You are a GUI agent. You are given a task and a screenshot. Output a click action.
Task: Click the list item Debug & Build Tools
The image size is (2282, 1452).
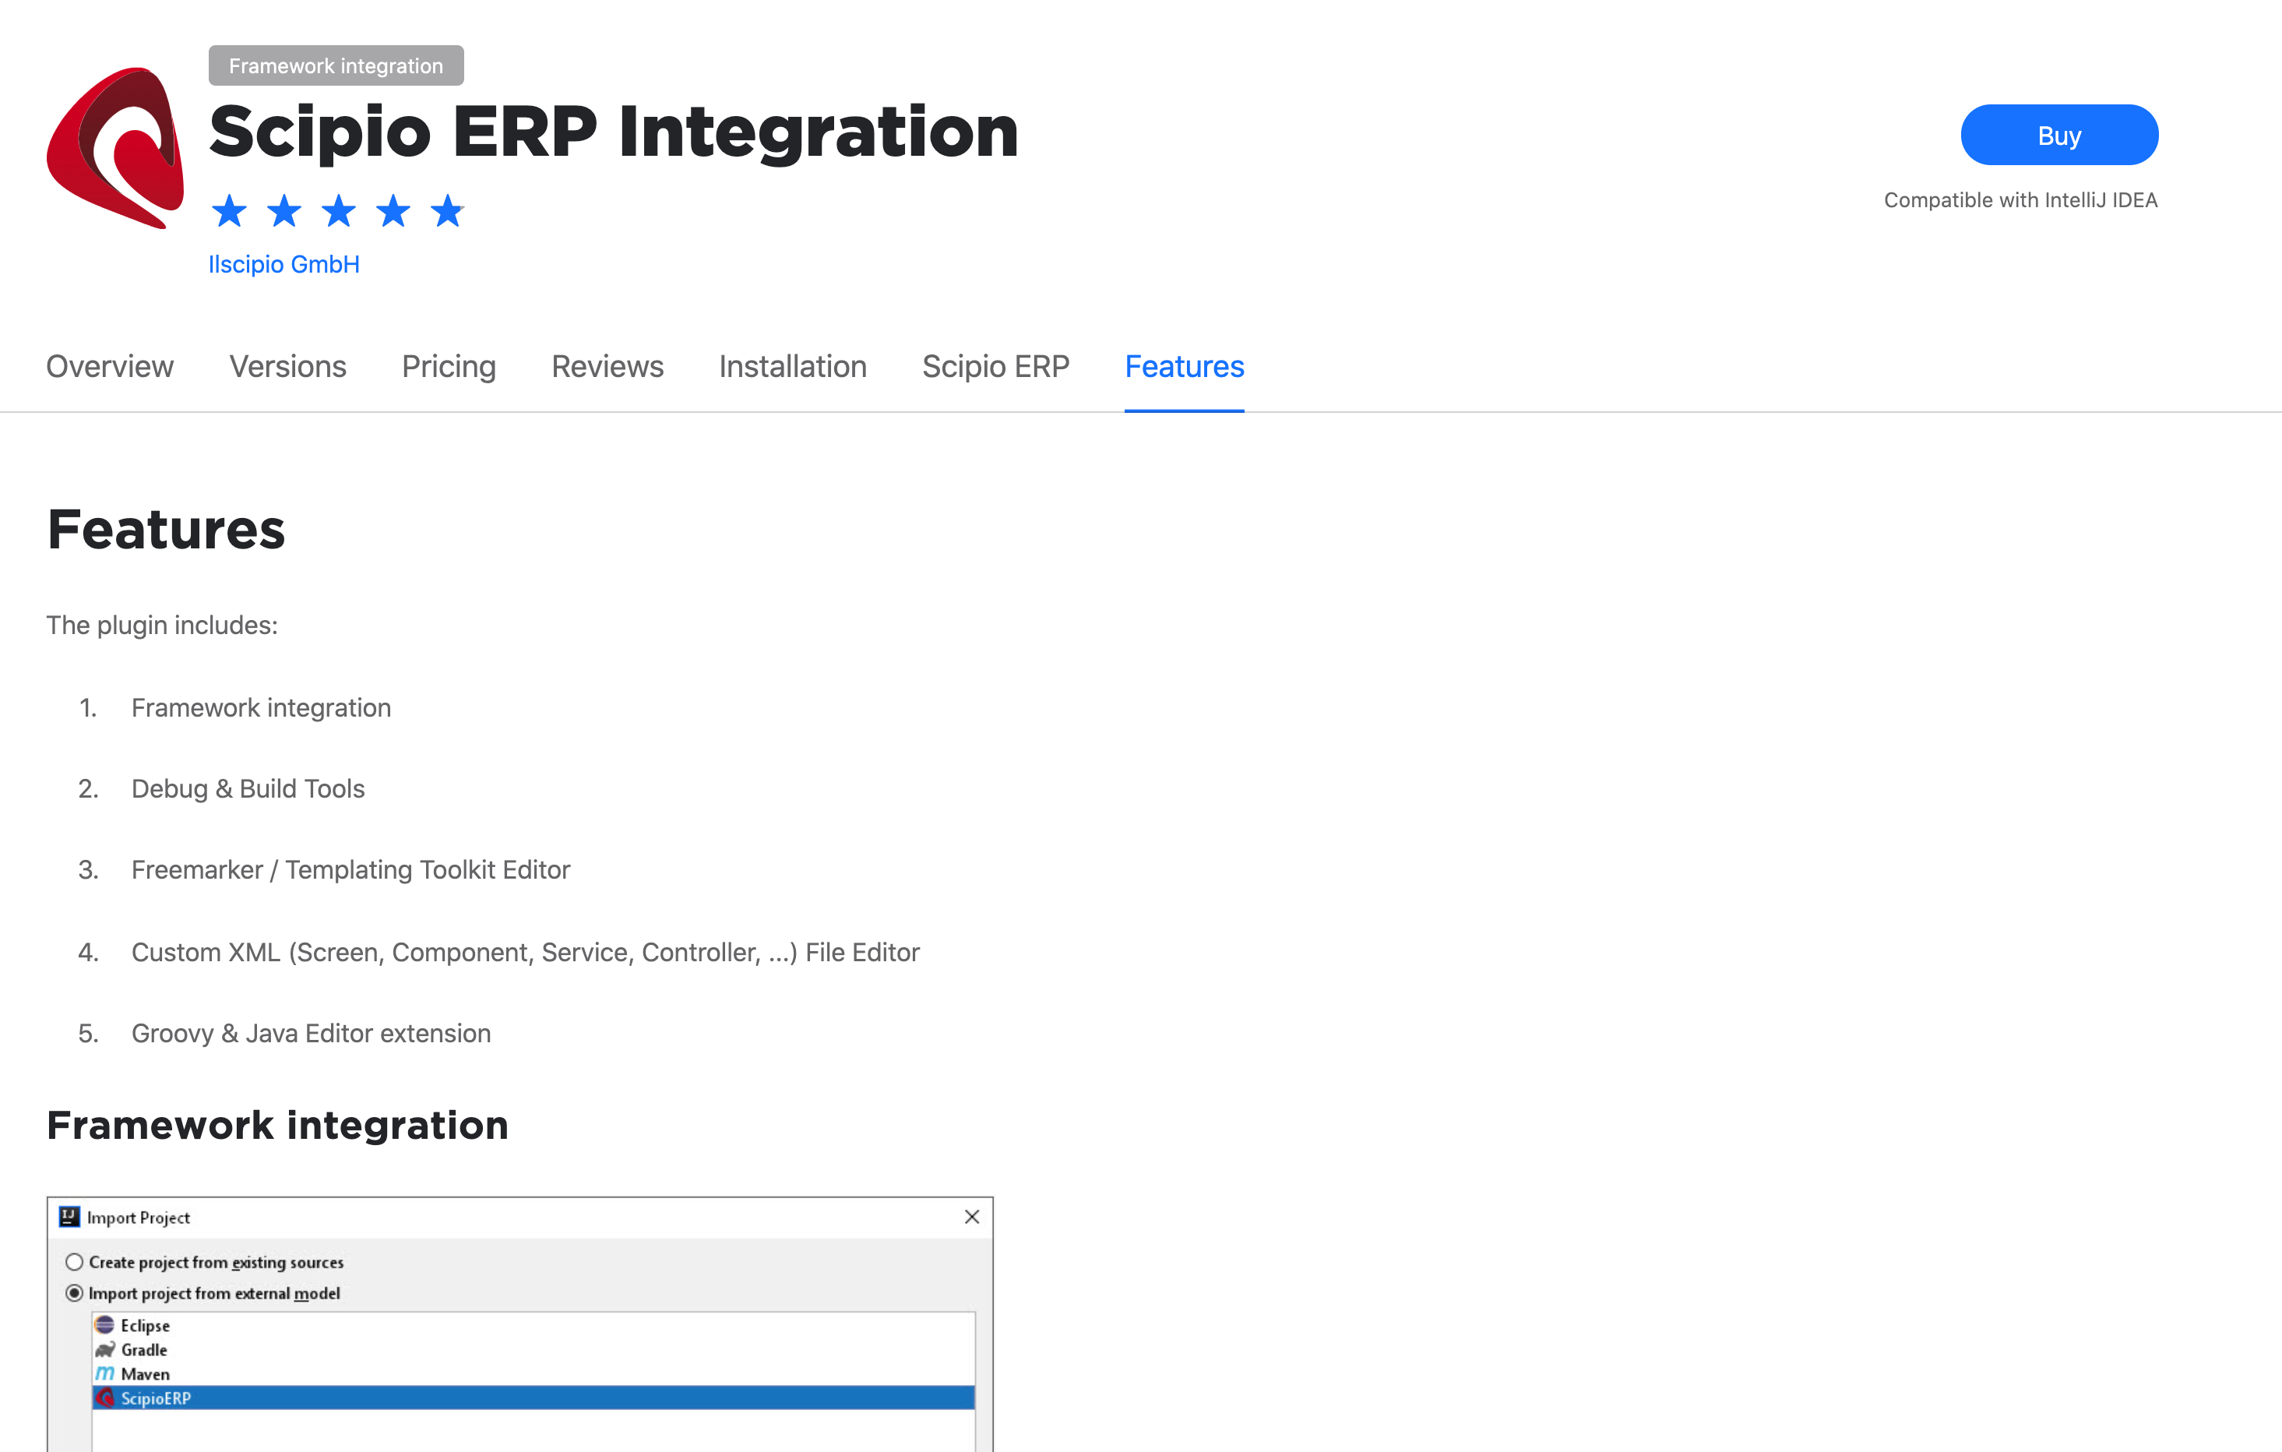248,788
